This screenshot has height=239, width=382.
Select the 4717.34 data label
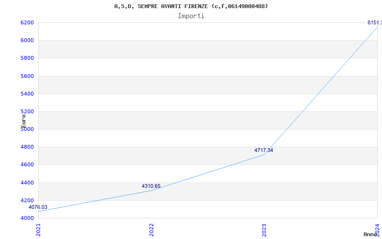pyautogui.click(x=264, y=150)
